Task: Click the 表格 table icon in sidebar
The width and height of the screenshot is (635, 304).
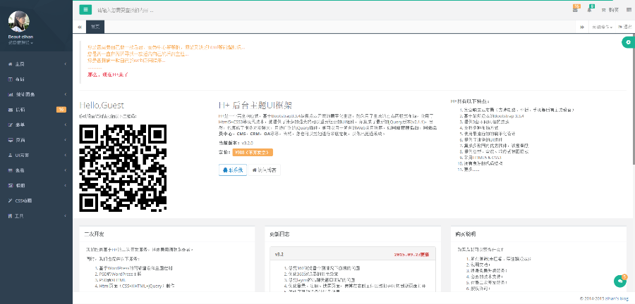Action: (10, 170)
